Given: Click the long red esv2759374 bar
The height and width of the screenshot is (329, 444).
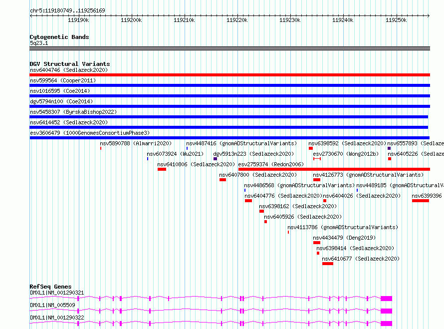Looking at the screenshot, I should tap(334, 169).
